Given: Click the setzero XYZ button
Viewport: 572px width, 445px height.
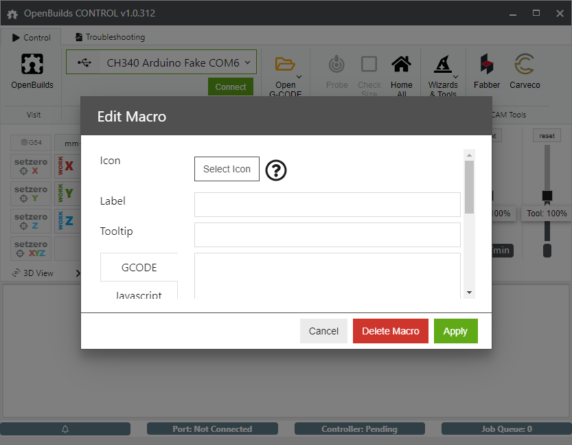Looking at the screenshot, I should coord(31,249).
